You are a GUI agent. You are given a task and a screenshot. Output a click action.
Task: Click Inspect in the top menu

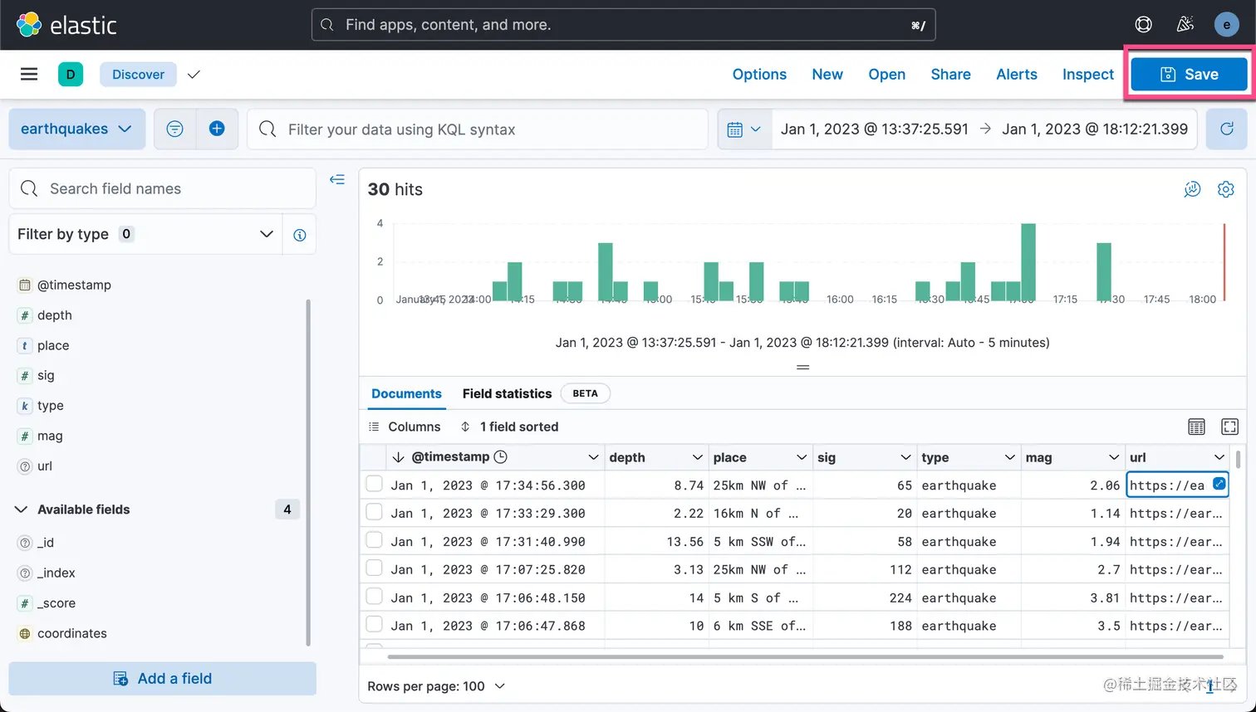pos(1088,74)
